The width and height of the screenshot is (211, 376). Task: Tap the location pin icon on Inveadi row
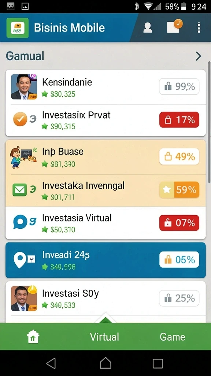pos(20,260)
